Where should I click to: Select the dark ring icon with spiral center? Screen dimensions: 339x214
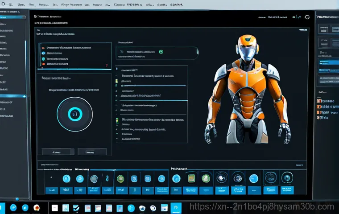click(x=238, y=178)
